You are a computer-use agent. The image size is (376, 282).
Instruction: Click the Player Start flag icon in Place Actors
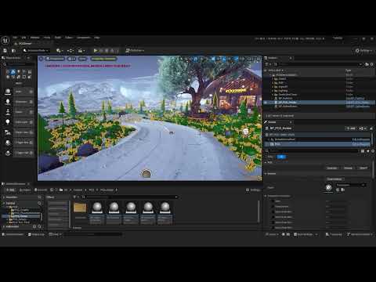click(8, 132)
